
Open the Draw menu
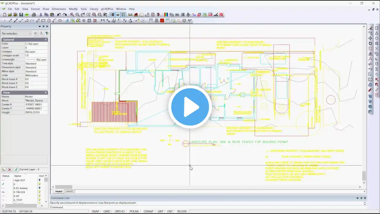point(46,9)
